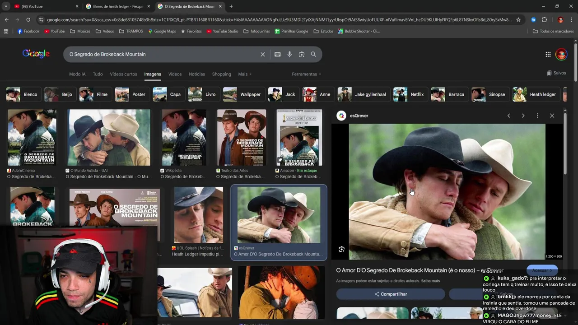Open the Chrome extensions puzzle icon
The width and height of the screenshot is (578, 325).
545,20
